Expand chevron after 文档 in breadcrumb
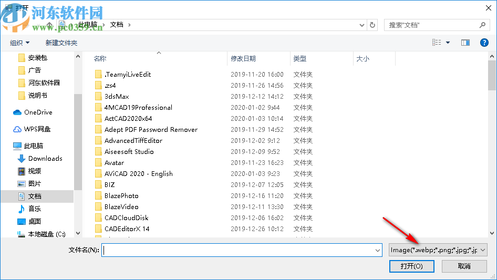The width and height of the screenshot is (497, 280). coord(129,25)
